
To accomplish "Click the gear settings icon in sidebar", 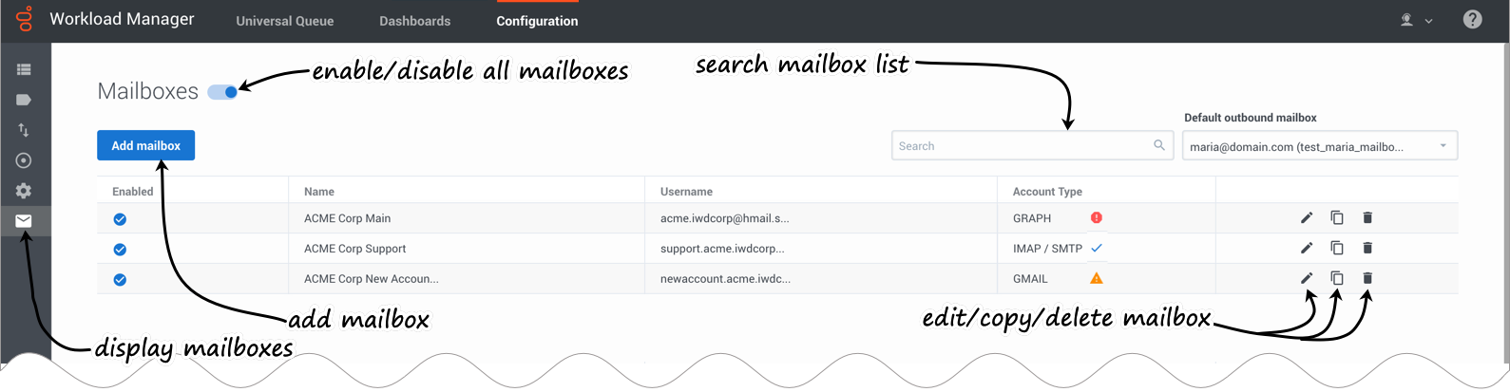I will click(x=24, y=191).
